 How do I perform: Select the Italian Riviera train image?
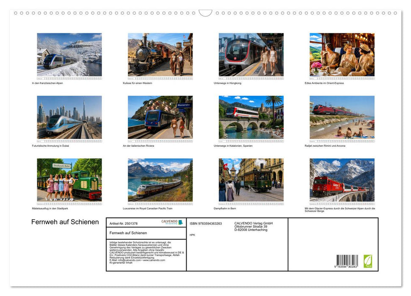click(x=160, y=117)
